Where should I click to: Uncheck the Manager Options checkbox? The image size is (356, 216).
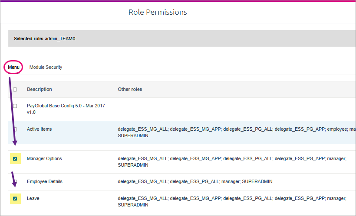[15, 159]
